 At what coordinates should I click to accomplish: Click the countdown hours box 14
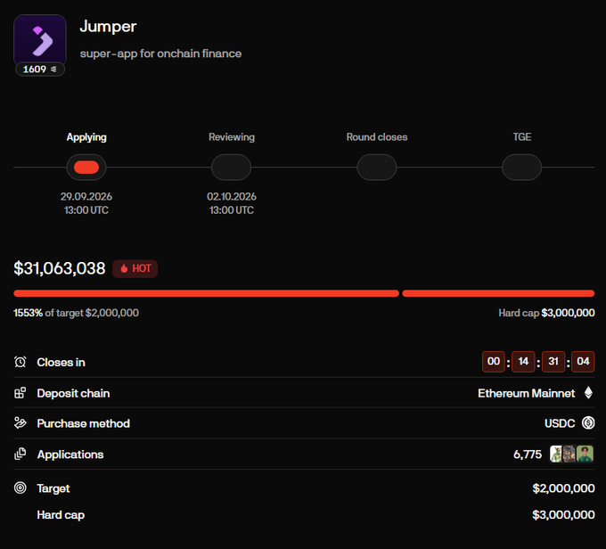(x=523, y=362)
